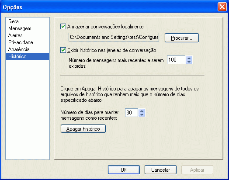
Task: Toggle Exibir histórico nas janelas checkbox
Action: (x=63, y=50)
